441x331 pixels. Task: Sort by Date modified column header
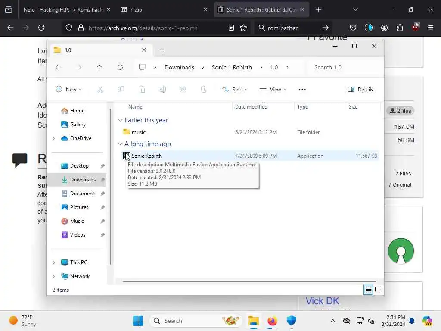point(251,107)
